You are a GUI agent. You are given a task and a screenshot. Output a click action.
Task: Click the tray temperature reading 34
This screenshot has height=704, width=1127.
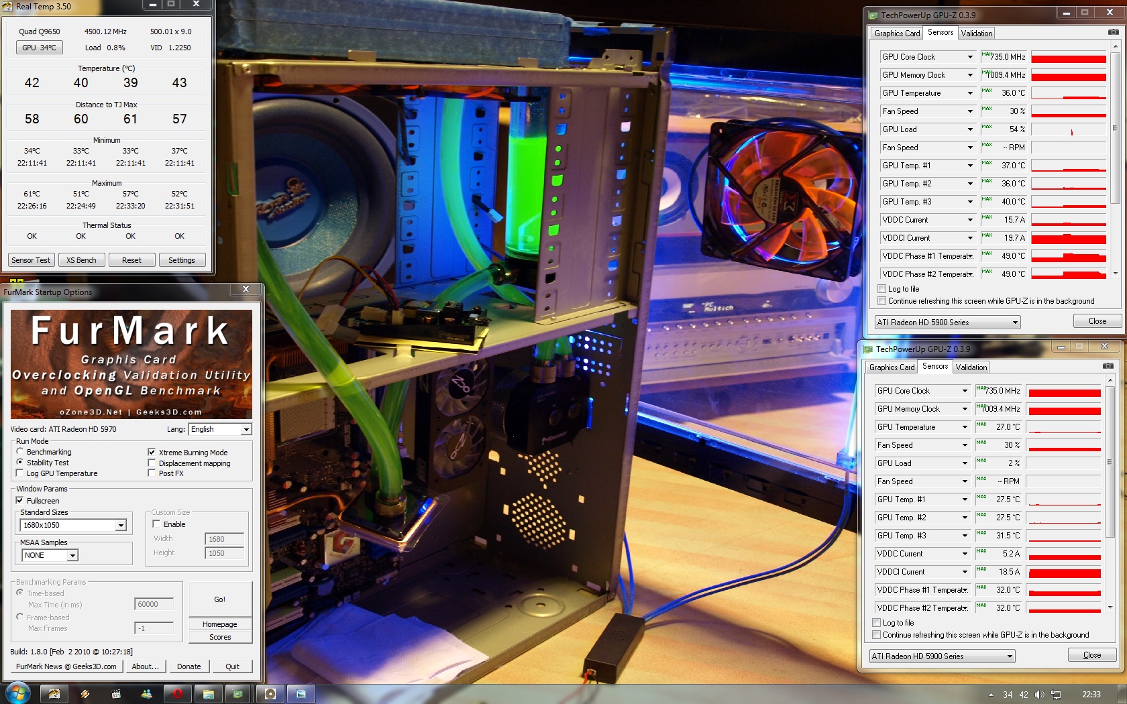point(1008,695)
